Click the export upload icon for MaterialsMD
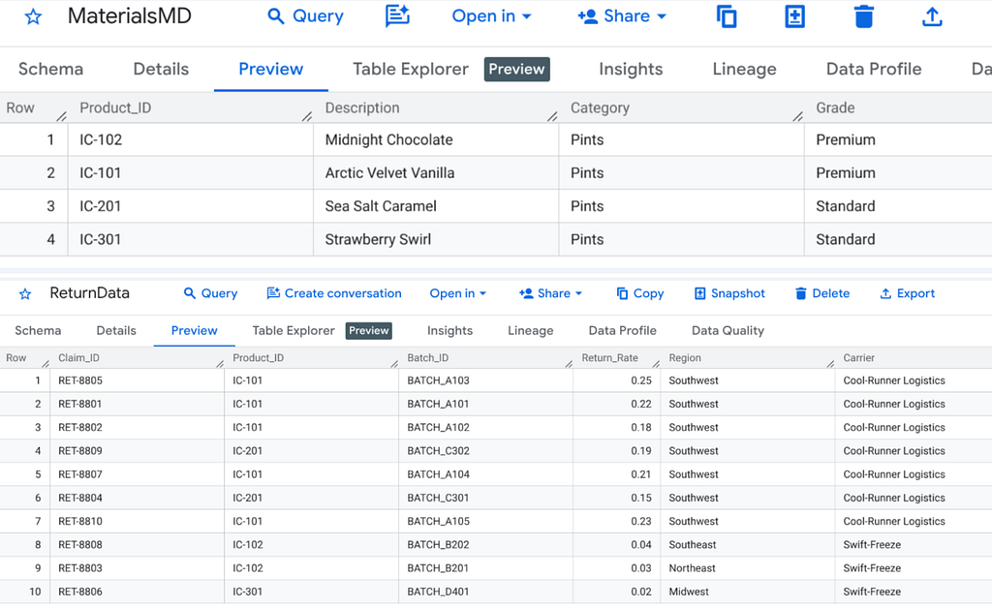Image resolution: width=992 pixels, height=608 pixels. (932, 16)
